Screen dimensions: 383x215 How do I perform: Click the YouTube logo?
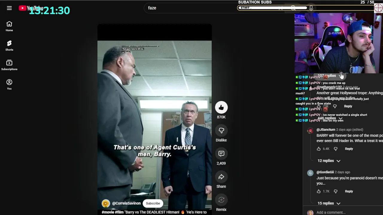31,8
